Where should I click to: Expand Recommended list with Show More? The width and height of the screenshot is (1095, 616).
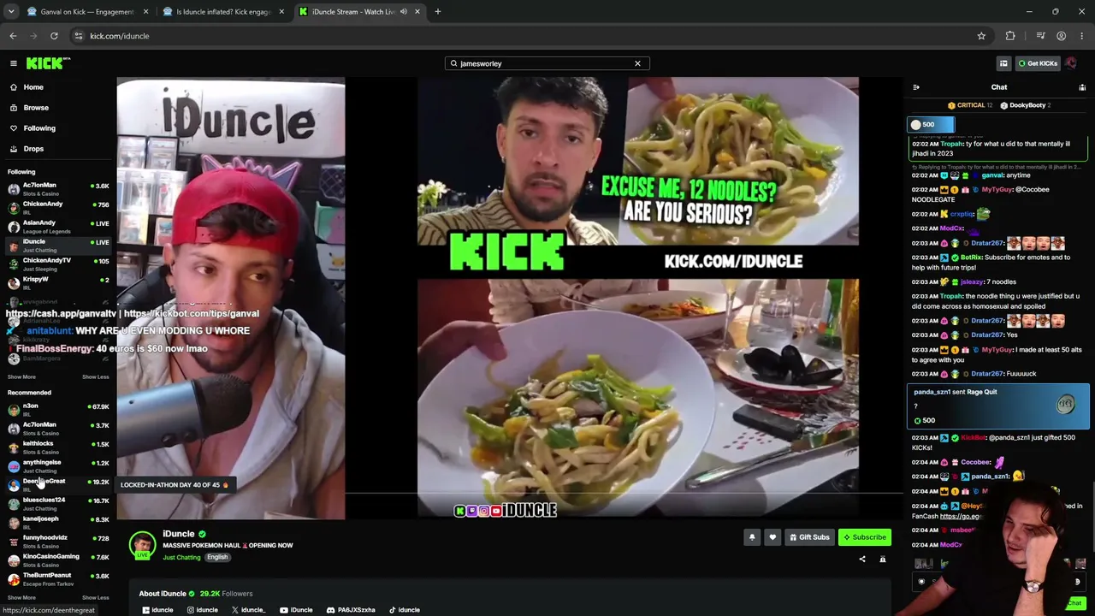(x=21, y=598)
